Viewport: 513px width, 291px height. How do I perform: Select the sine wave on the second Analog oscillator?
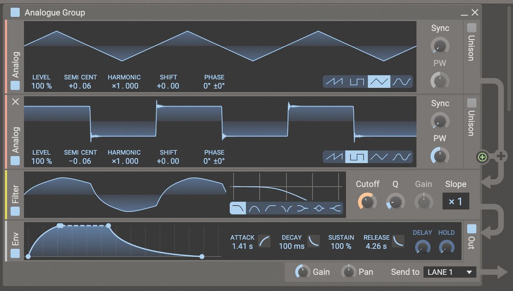pos(401,157)
